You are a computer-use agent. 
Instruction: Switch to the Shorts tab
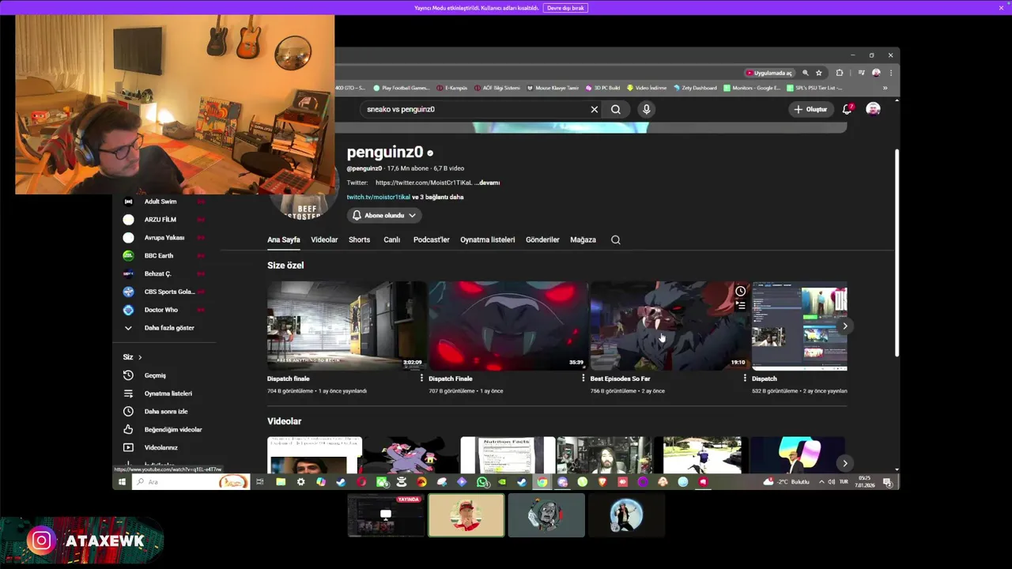click(359, 239)
